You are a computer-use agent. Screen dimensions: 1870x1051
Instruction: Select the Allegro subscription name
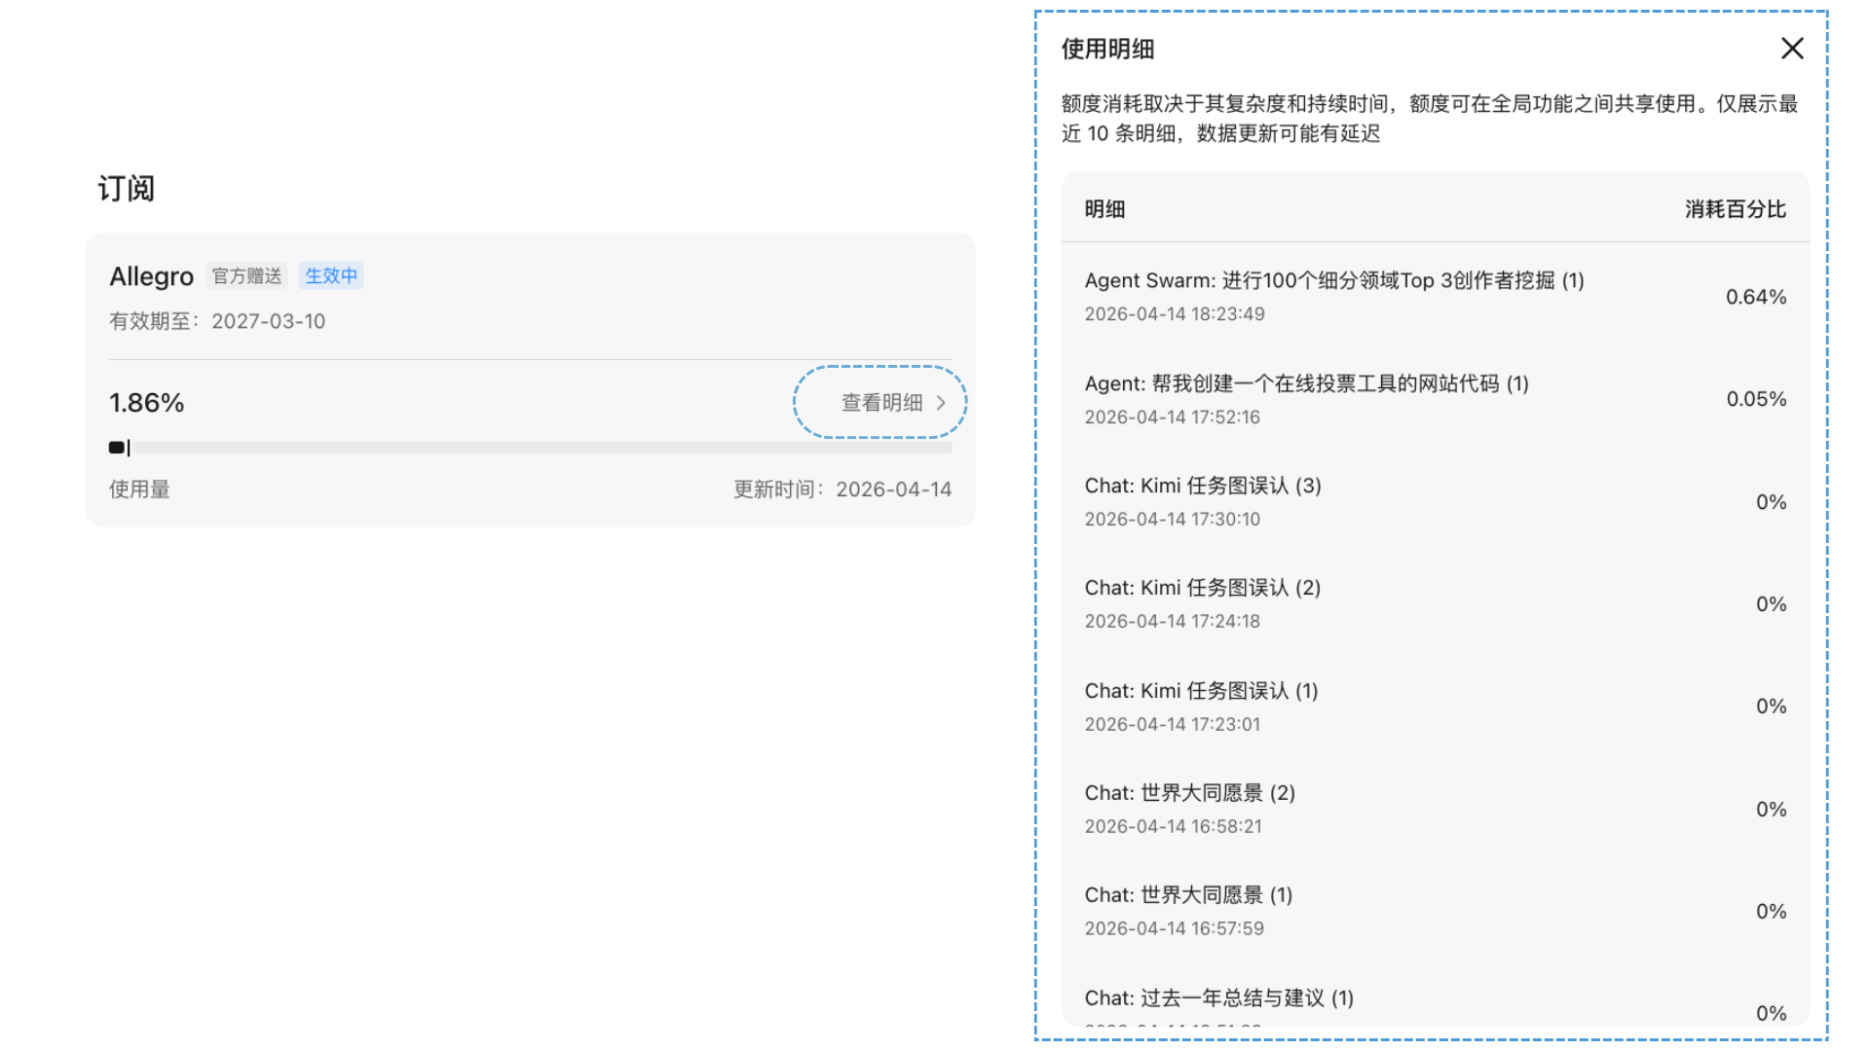coord(151,276)
